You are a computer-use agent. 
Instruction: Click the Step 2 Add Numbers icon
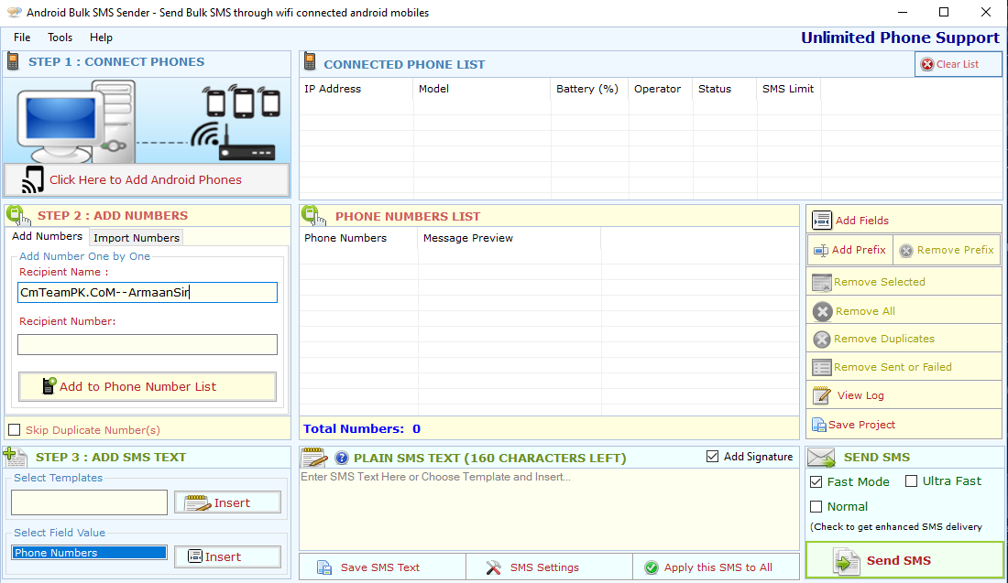18,215
